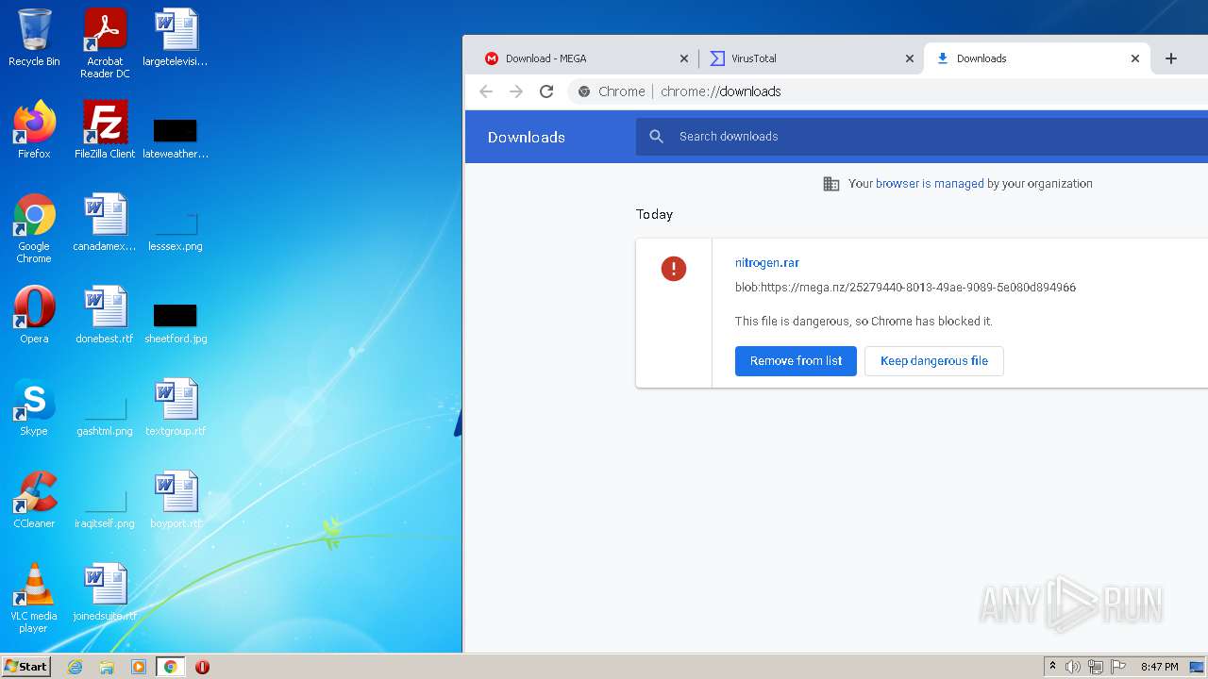1208x679 pixels.
Task: Open textgroup.rtf document
Action: (x=176, y=407)
